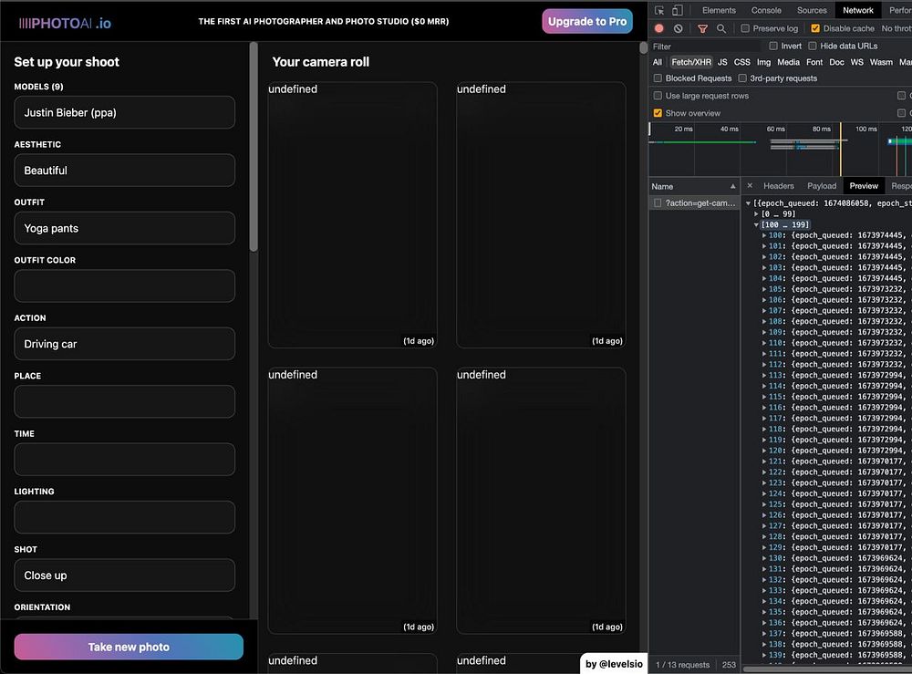
Task: Click the Place input field
Action: click(124, 401)
